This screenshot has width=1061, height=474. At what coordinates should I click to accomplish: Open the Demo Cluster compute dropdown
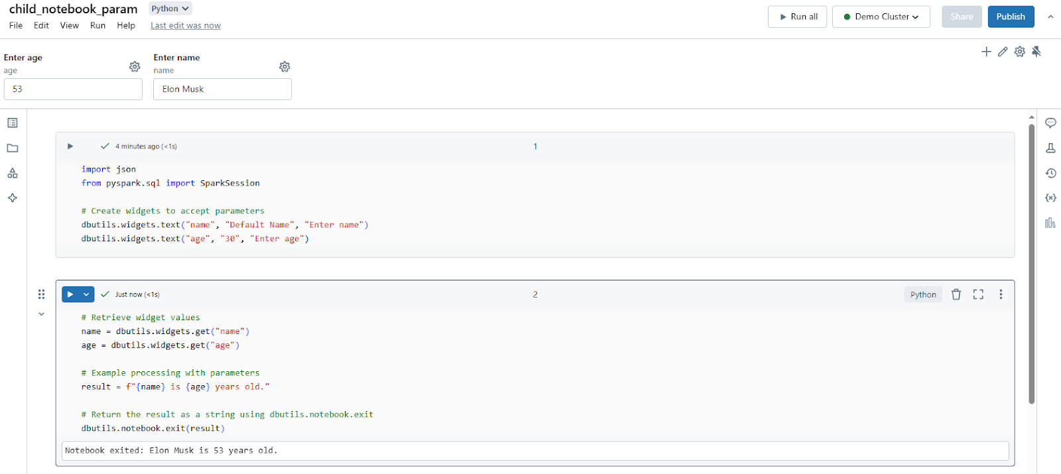881,17
